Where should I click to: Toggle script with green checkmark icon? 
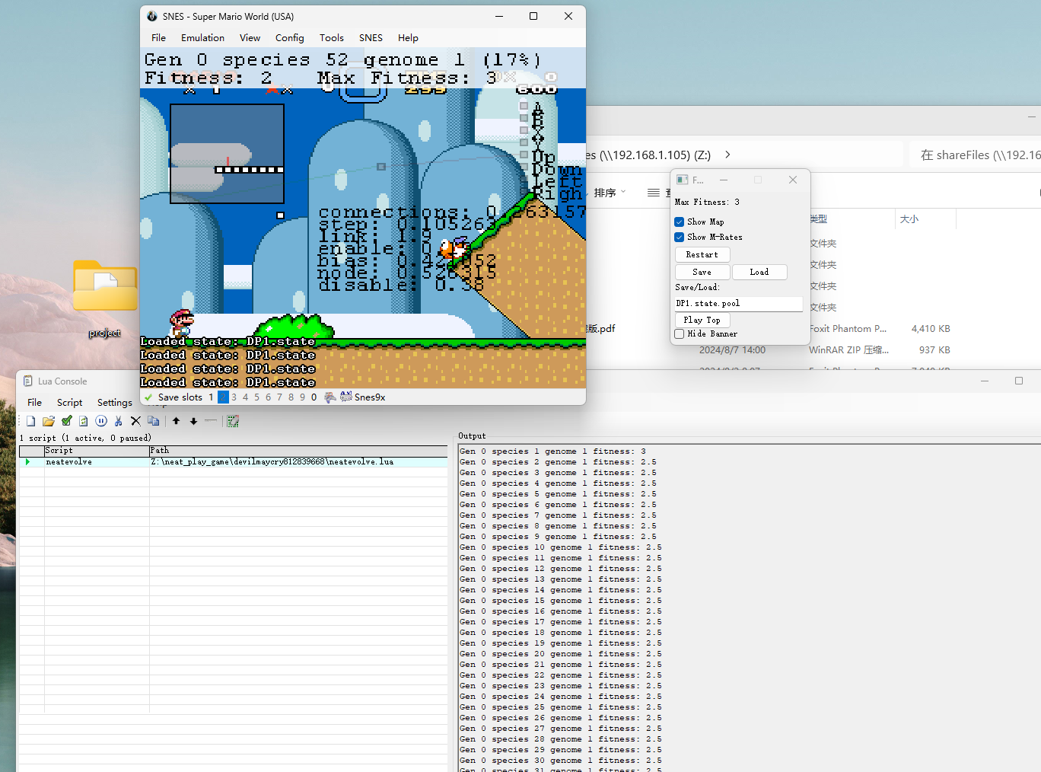click(x=66, y=421)
